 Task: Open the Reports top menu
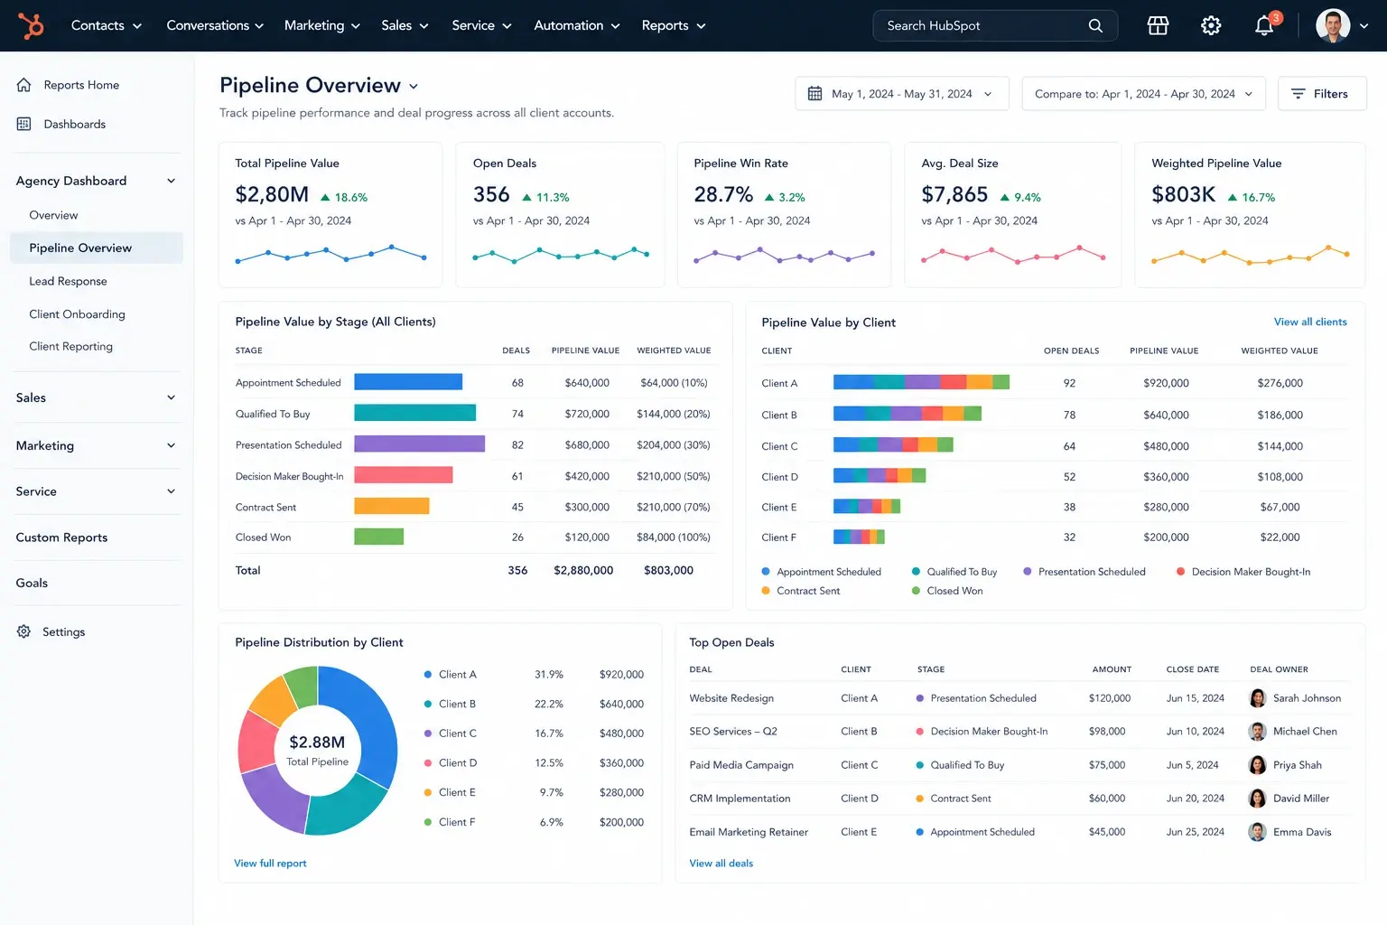[674, 25]
